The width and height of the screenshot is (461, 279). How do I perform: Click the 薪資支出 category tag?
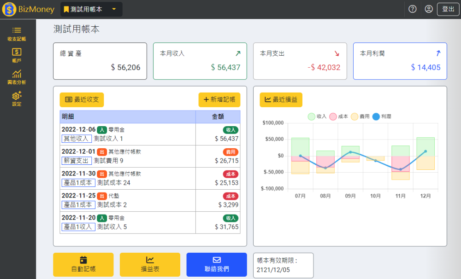[x=77, y=161]
